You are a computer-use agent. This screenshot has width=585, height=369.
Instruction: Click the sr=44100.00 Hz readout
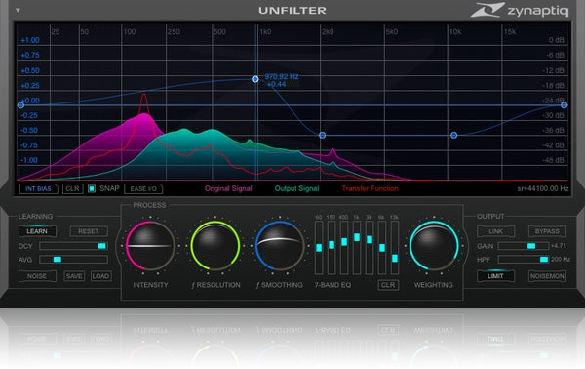point(543,189)
